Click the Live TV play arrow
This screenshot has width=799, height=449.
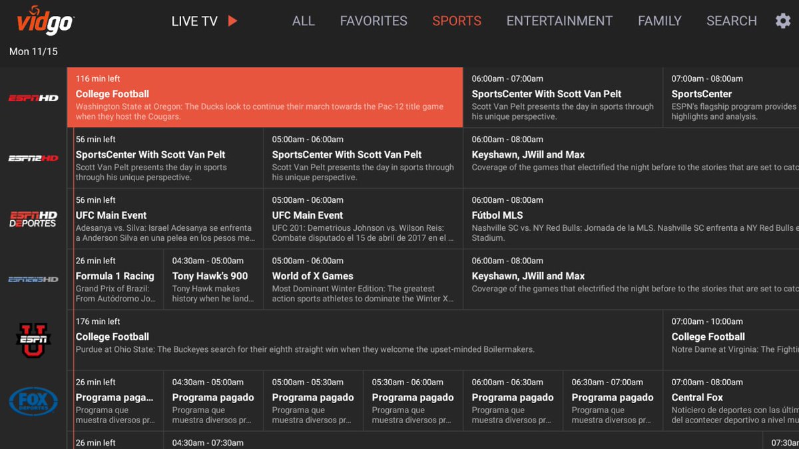coord(232,21)
